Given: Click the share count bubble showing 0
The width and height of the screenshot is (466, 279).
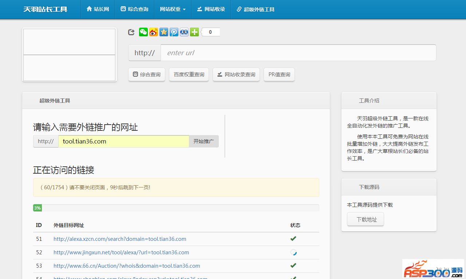Looking at the screenshot, I should click(210, 32).
